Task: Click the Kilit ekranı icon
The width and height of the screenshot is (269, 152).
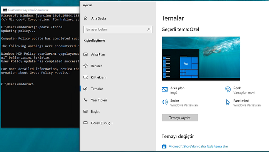Action: pyautogui.click(x=85, y=77)
